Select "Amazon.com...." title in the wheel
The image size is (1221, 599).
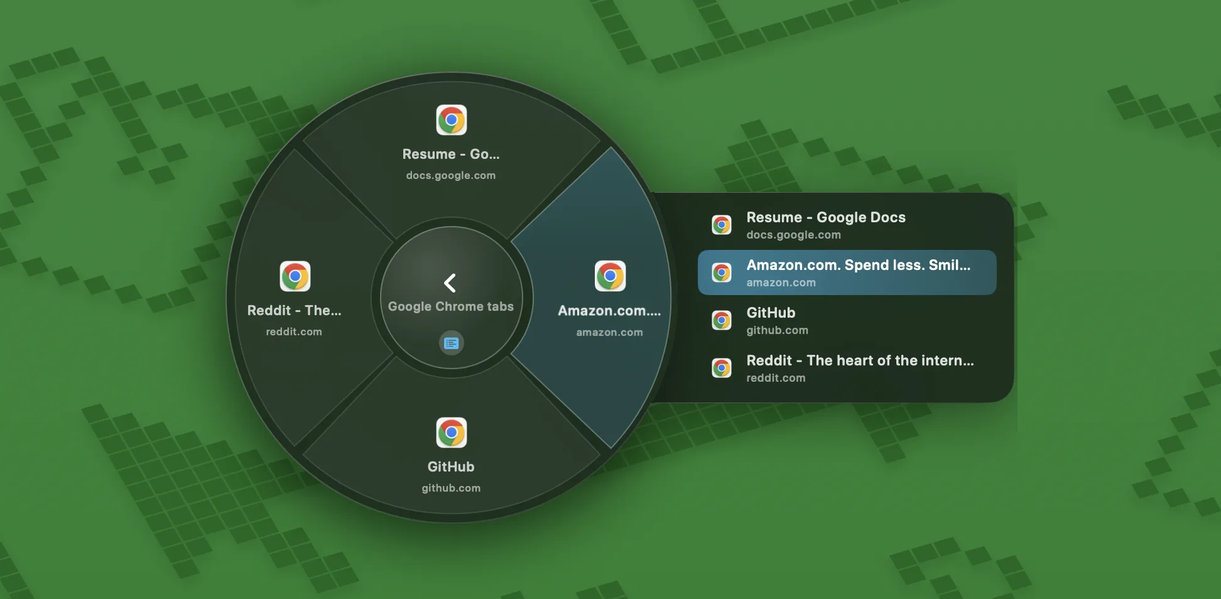[x=609, y=311]
